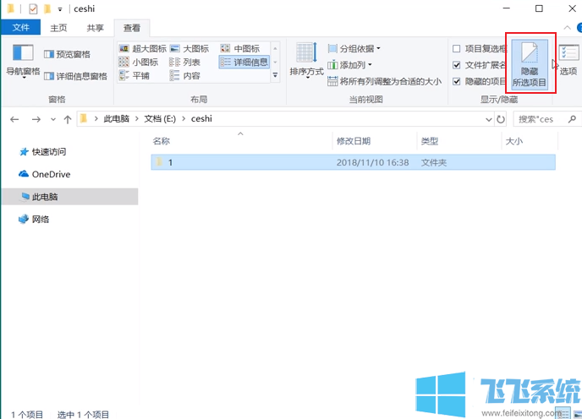This screenshot has width=582, height=419.
Task: Choose Small icons layout
Action: click(139, 63)
